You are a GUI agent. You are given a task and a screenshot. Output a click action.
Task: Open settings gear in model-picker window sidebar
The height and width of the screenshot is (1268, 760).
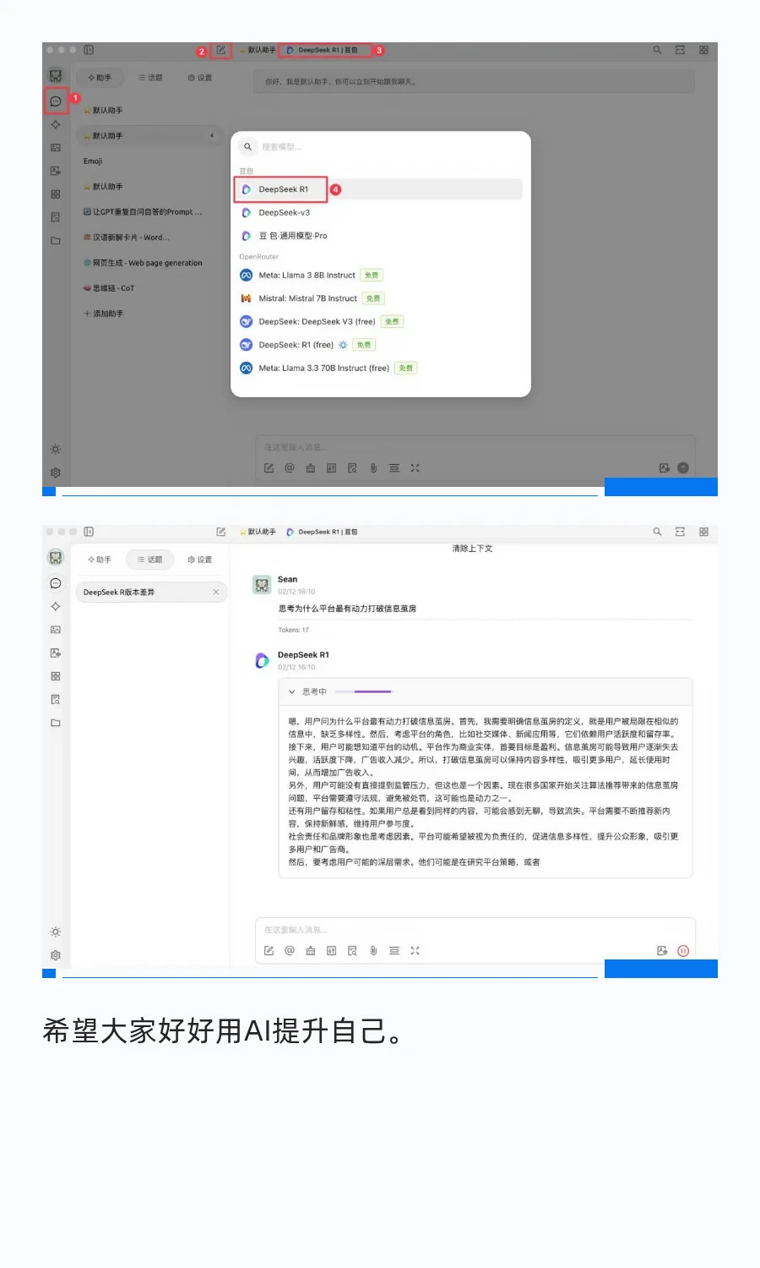[55, 473]
